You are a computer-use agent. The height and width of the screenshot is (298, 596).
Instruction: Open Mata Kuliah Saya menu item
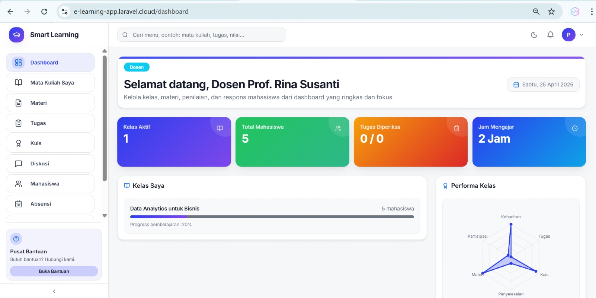tap(50, 83)
